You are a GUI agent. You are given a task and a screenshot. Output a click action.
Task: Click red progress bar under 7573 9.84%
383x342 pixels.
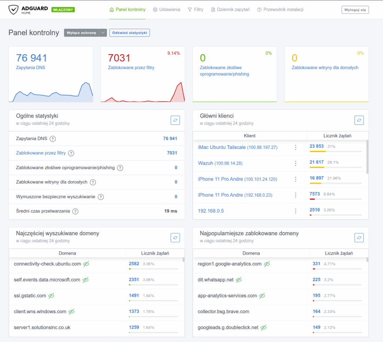click(x=312, y=199)
